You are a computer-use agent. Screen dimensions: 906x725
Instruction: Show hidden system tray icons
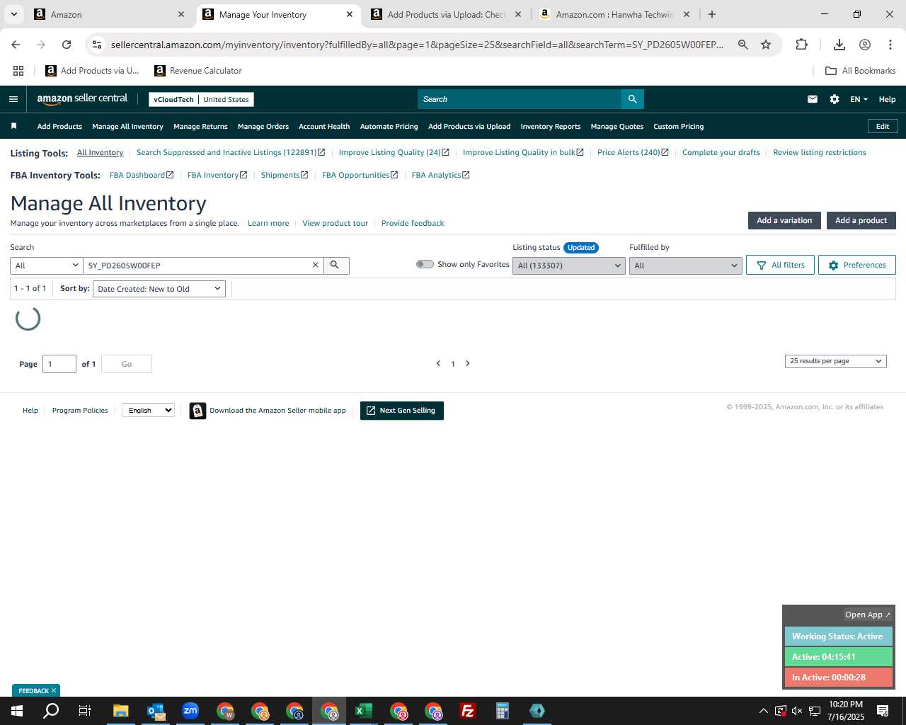763,711
